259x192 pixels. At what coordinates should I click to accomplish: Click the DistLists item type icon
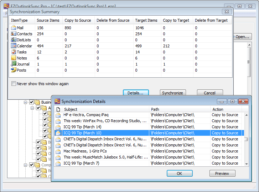point(14,40)
